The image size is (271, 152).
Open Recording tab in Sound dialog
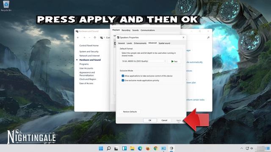(x=126, y=30)
